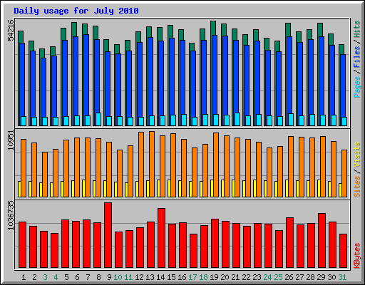Viewport: 365px width, 285px height.
Task: Select day label 20 on x-axis
Action: (x=225, y=277)
